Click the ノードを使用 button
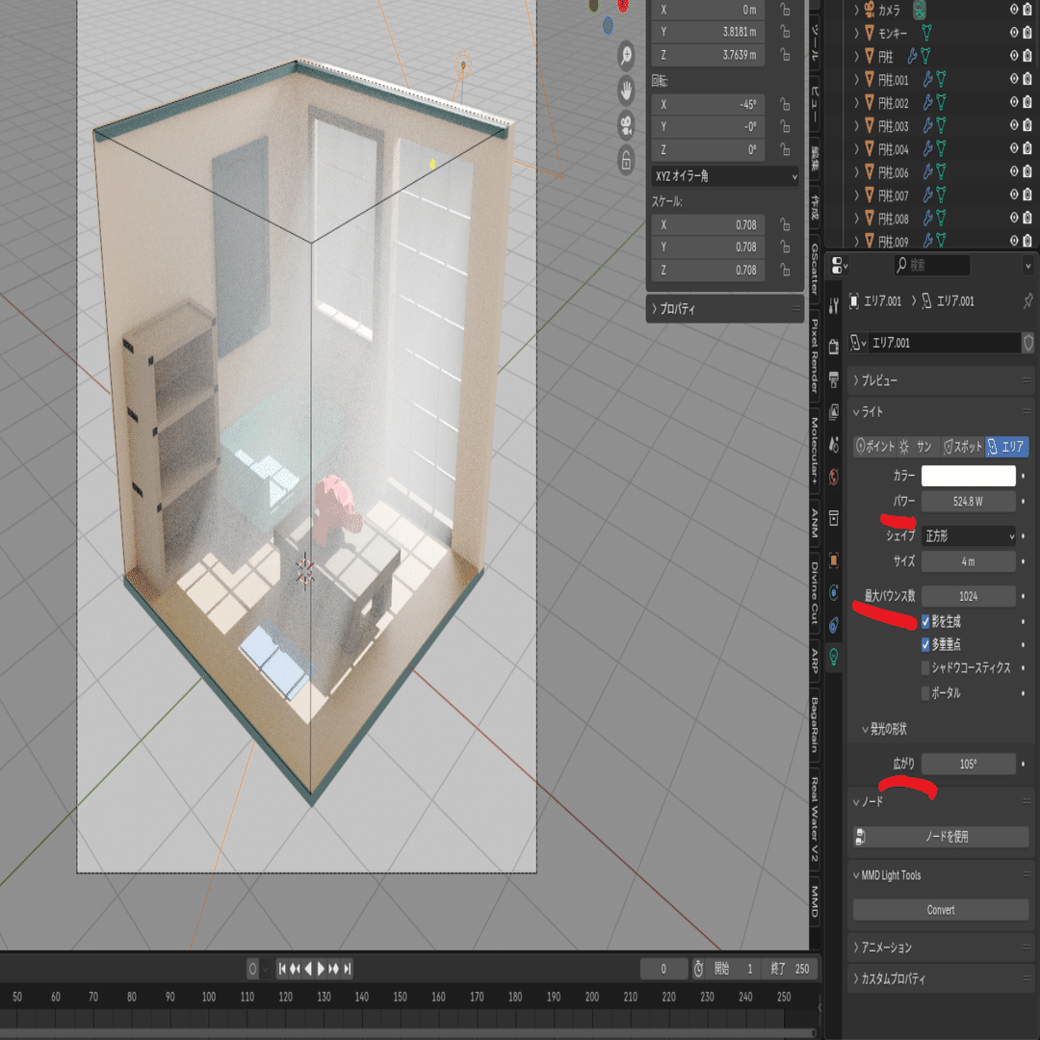Image resolution: width=1040 pixels, height=1040 pixels. click(941, 837)
